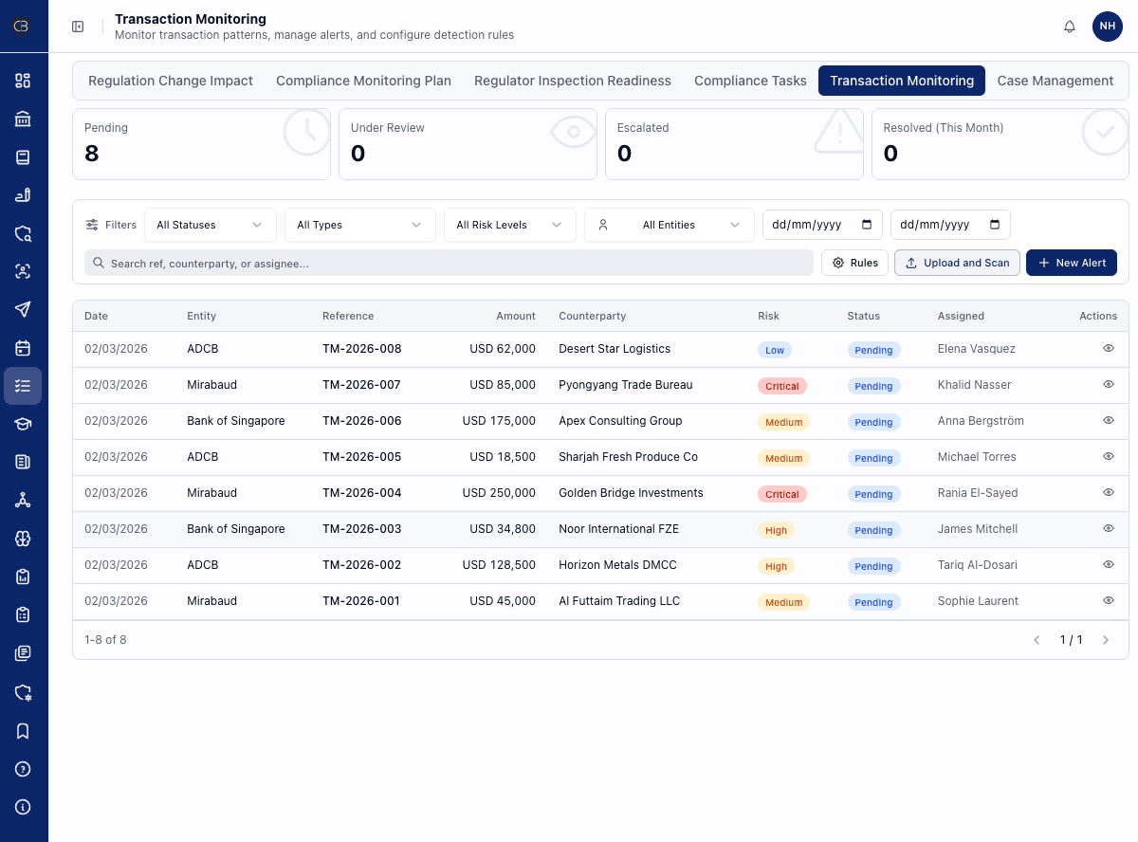View details for alert TM-2026-007

click(1108, 384)
